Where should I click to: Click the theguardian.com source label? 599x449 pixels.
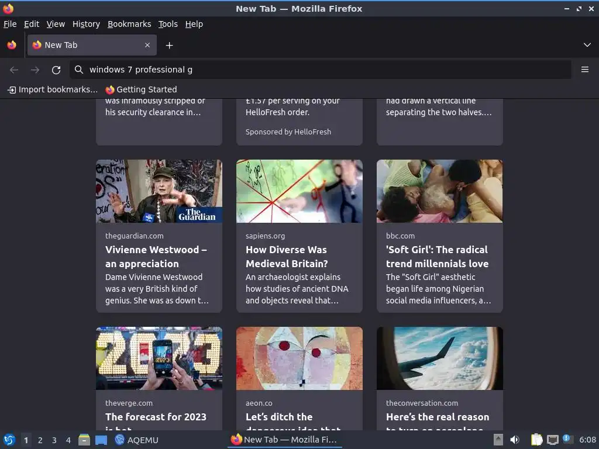coord(135,236)
